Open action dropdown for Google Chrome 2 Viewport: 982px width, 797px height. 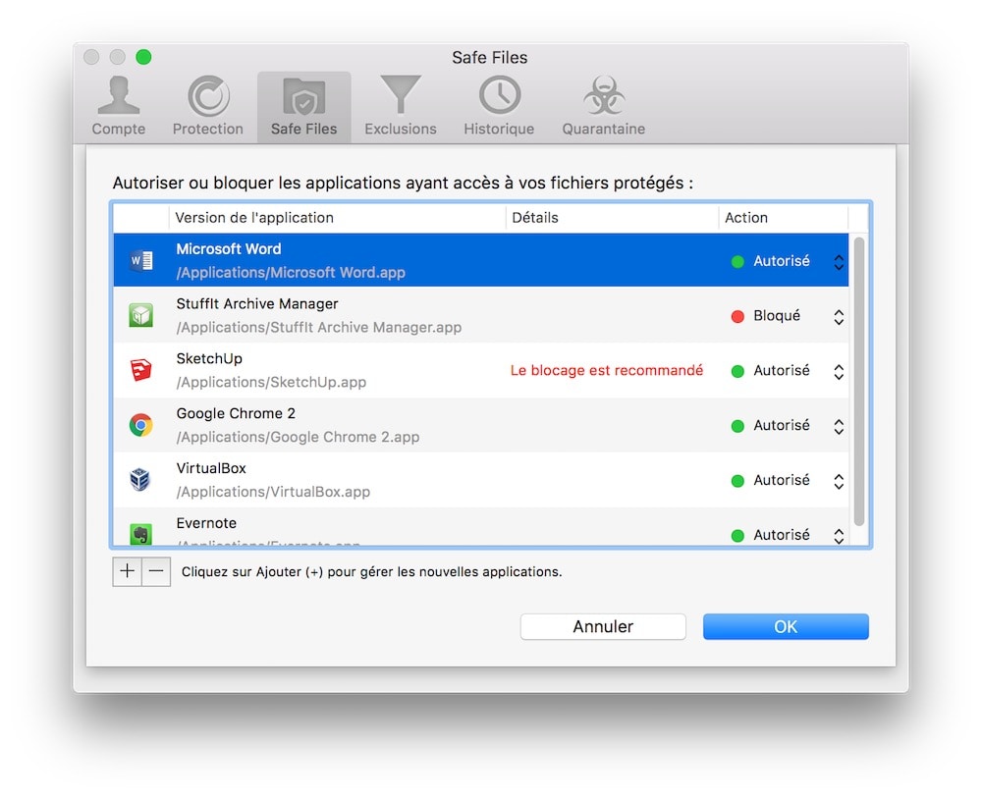tap(839, 426)
